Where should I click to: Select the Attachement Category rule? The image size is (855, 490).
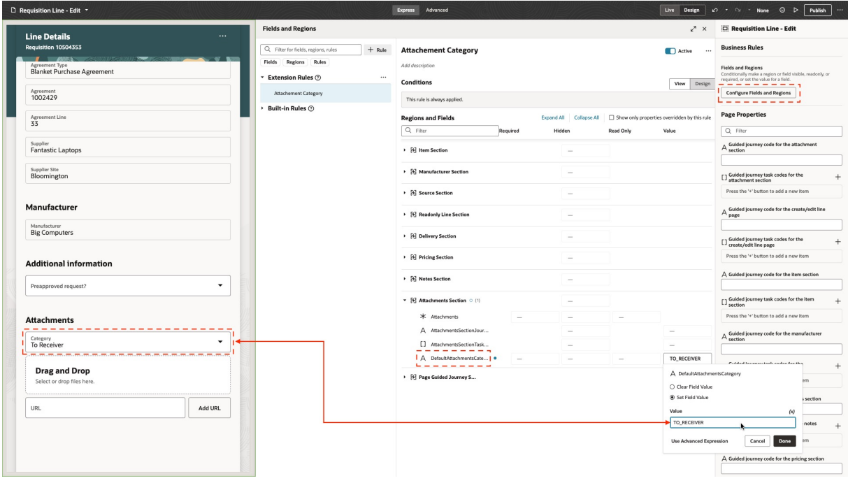click(326, 93)
